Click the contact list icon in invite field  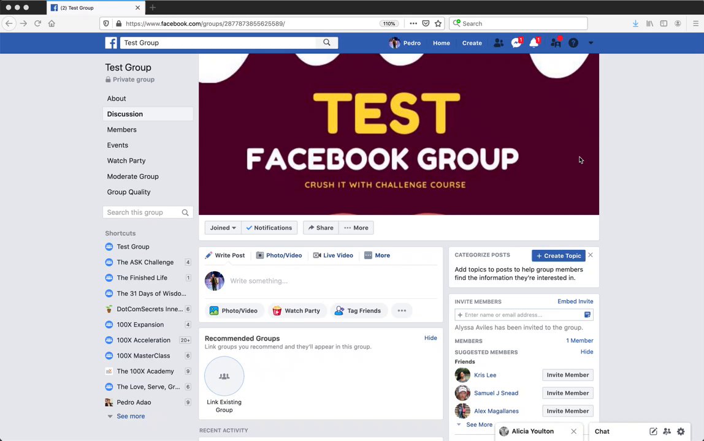(587, 315)
